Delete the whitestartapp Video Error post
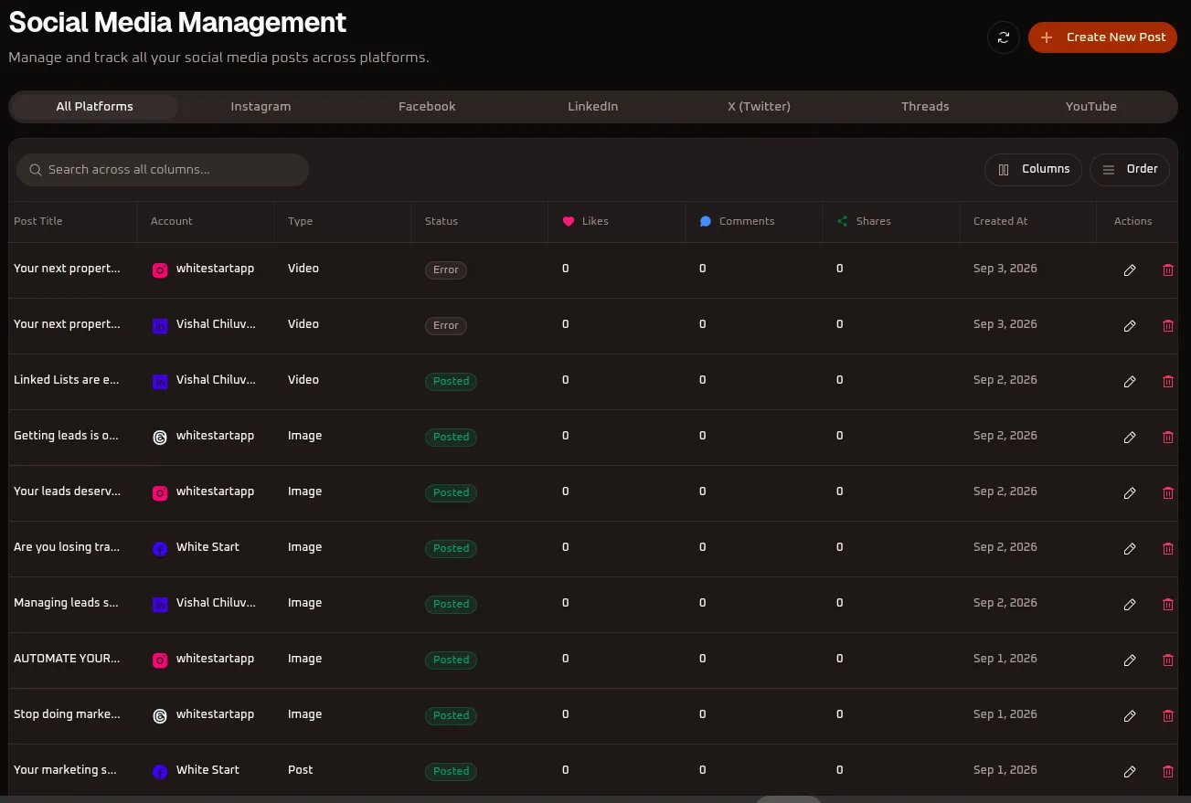1191x803 pixels. (x=1167, y=270)
